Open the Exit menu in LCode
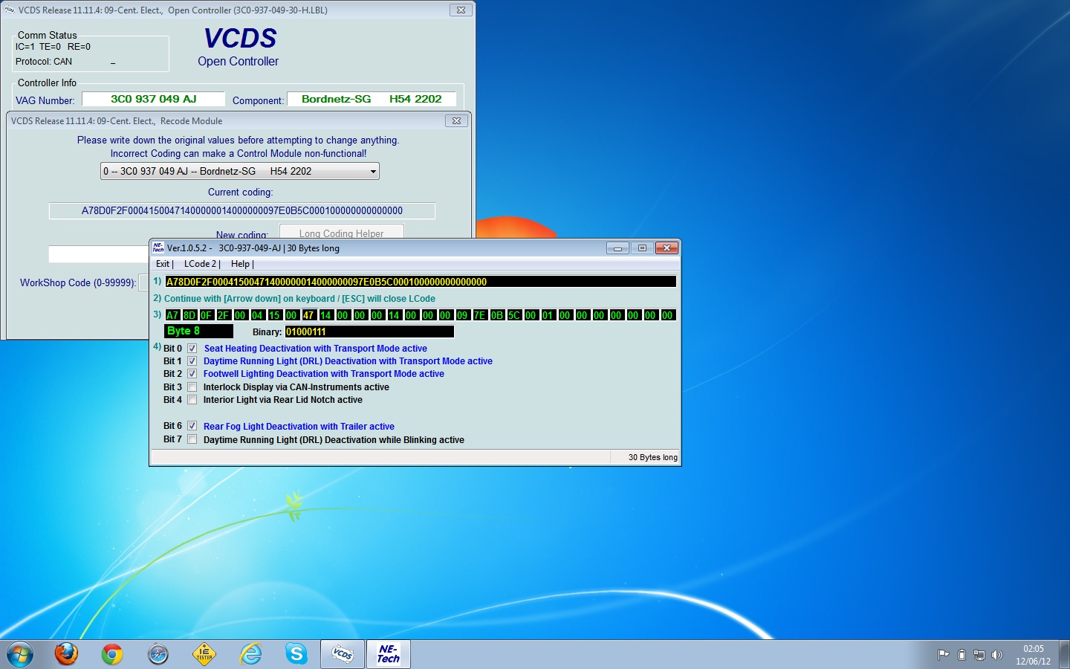 pos(163,264)
